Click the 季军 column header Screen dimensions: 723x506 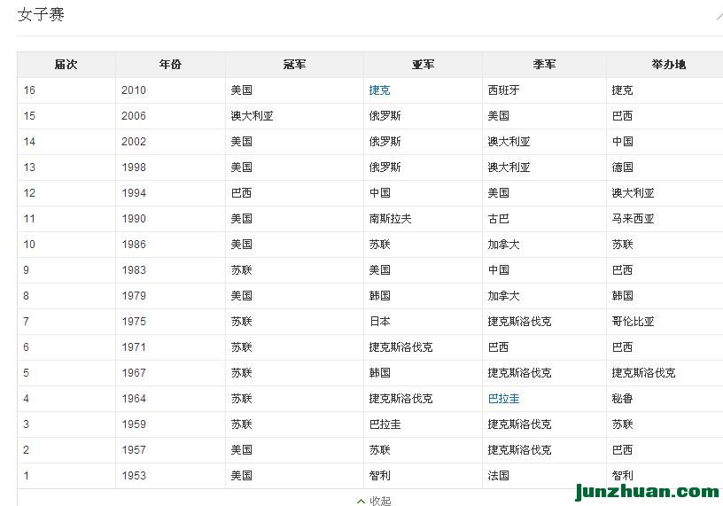coord(544,65)
